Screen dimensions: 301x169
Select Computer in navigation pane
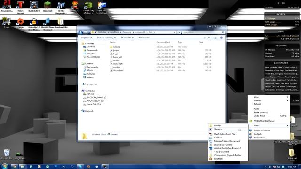coord(90,91)
